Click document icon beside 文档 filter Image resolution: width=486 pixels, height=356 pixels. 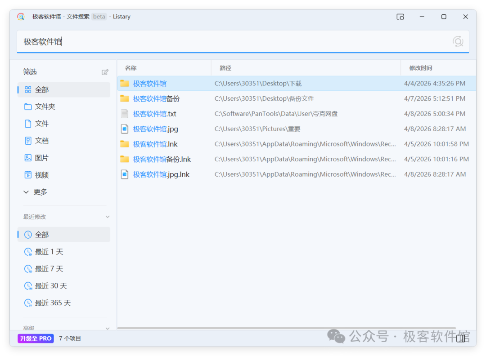pyautogui.click(x=28, y=141)
